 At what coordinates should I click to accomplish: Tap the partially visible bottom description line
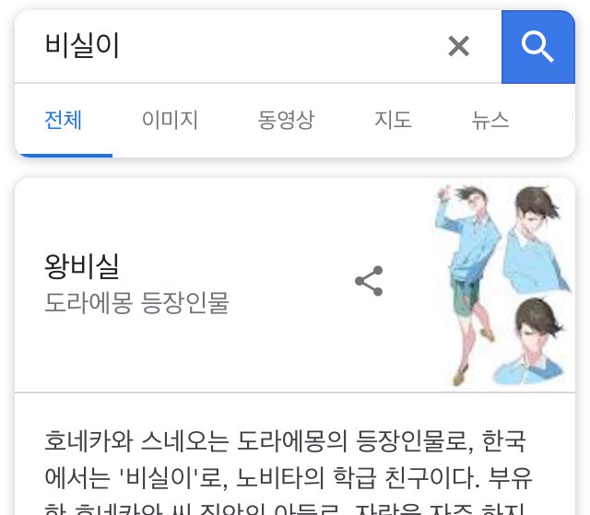coord(285,509)
